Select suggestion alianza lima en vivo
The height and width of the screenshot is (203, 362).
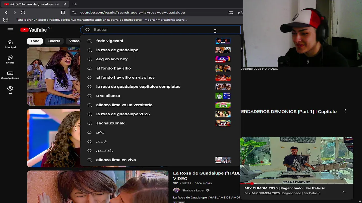pyautogui.click(x=160, y=160)
